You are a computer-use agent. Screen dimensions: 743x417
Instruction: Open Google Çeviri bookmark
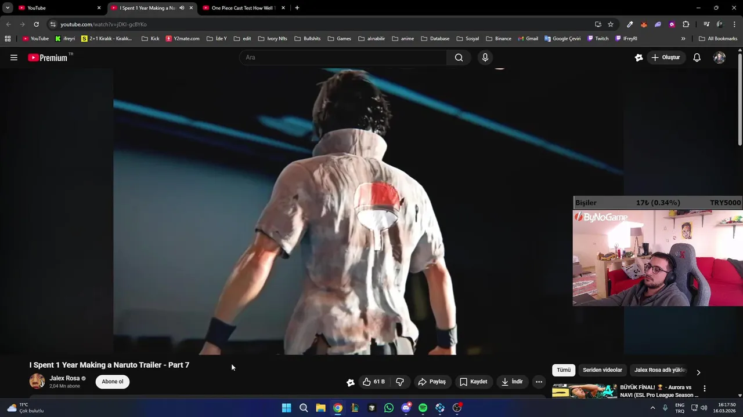[x=562, y=39]
